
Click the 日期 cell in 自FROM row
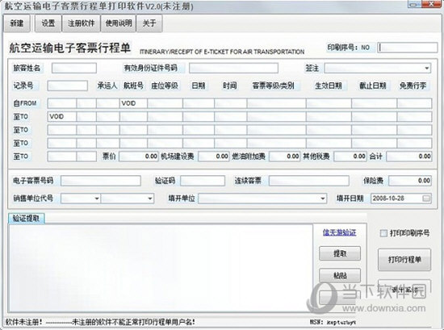199,103
